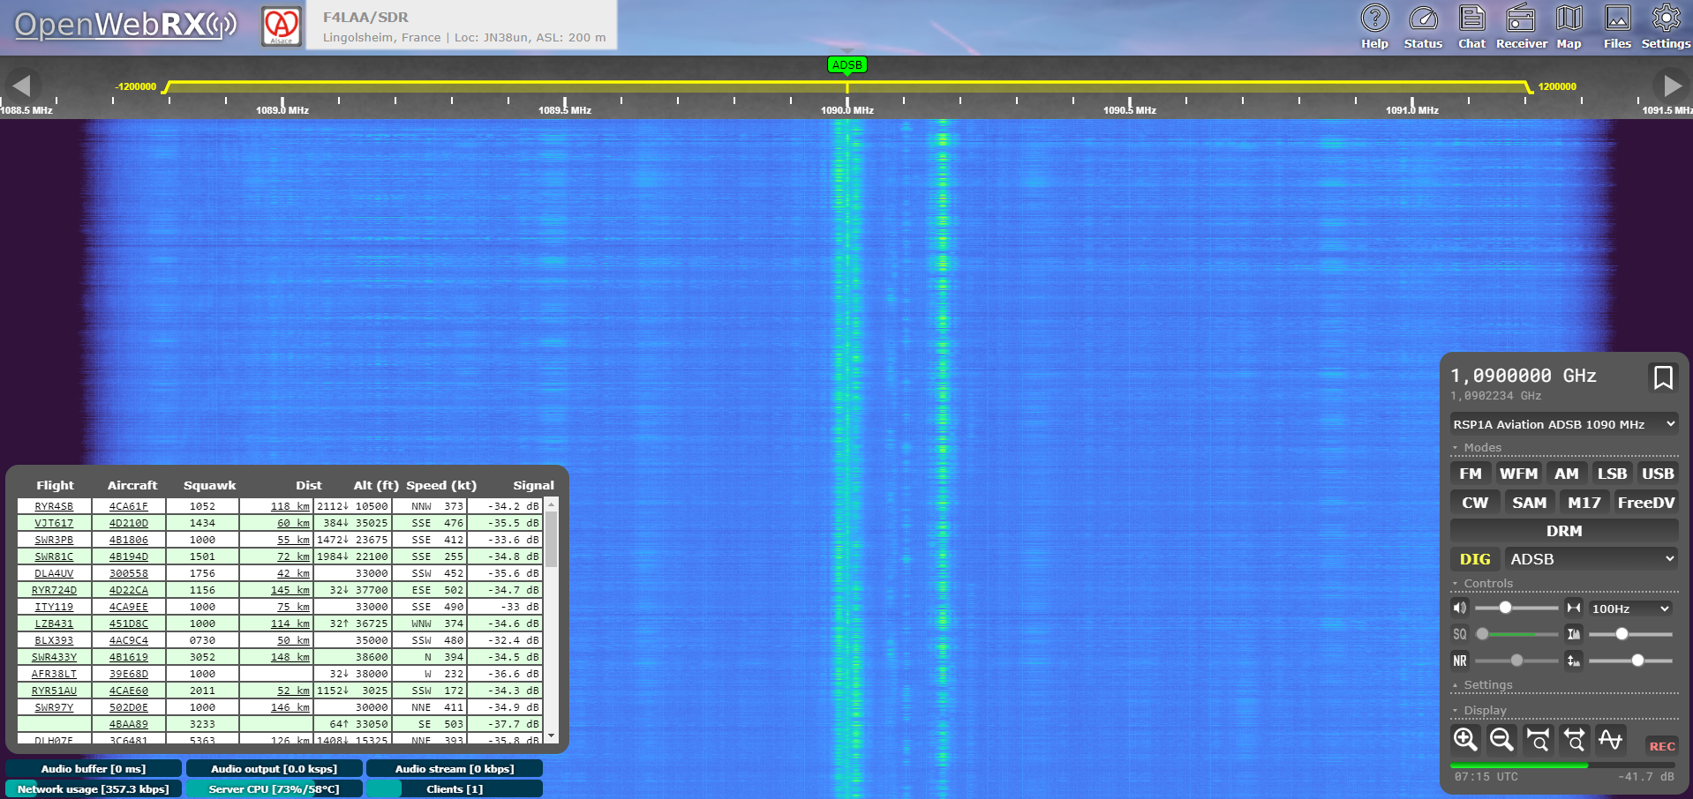Toggle the NR noise reduction button
This screenshot has height=799, width=1693.
pyautogui.click(x=1460, y=661)
